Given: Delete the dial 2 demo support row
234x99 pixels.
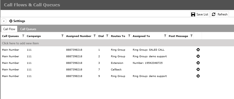Looking at the screenshot, I should 198,56.
